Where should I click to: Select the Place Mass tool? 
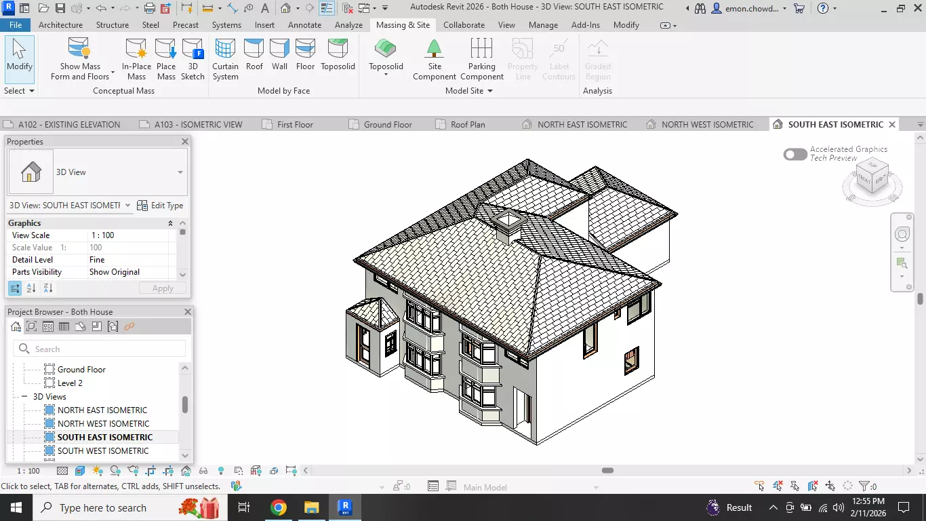tap(166, 59)
